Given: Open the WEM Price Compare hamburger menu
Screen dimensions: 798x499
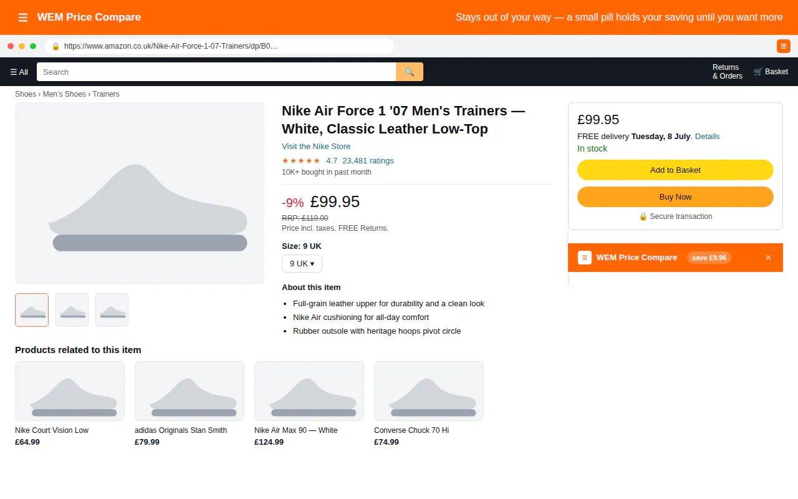Looking at the screenshot, I should tap(23, 17).
